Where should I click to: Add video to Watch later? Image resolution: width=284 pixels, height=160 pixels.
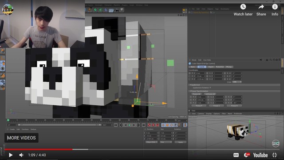(243, 10)
